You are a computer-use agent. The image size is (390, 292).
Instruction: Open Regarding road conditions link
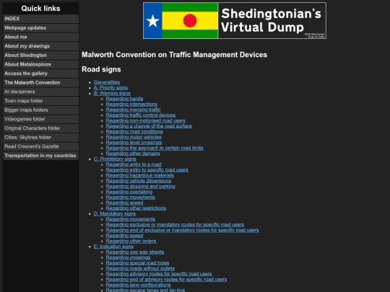[134, 131]
